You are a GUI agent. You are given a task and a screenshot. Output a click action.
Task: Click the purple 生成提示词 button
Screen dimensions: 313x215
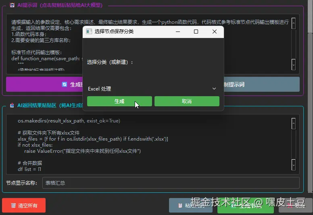(x=44, y=84)
